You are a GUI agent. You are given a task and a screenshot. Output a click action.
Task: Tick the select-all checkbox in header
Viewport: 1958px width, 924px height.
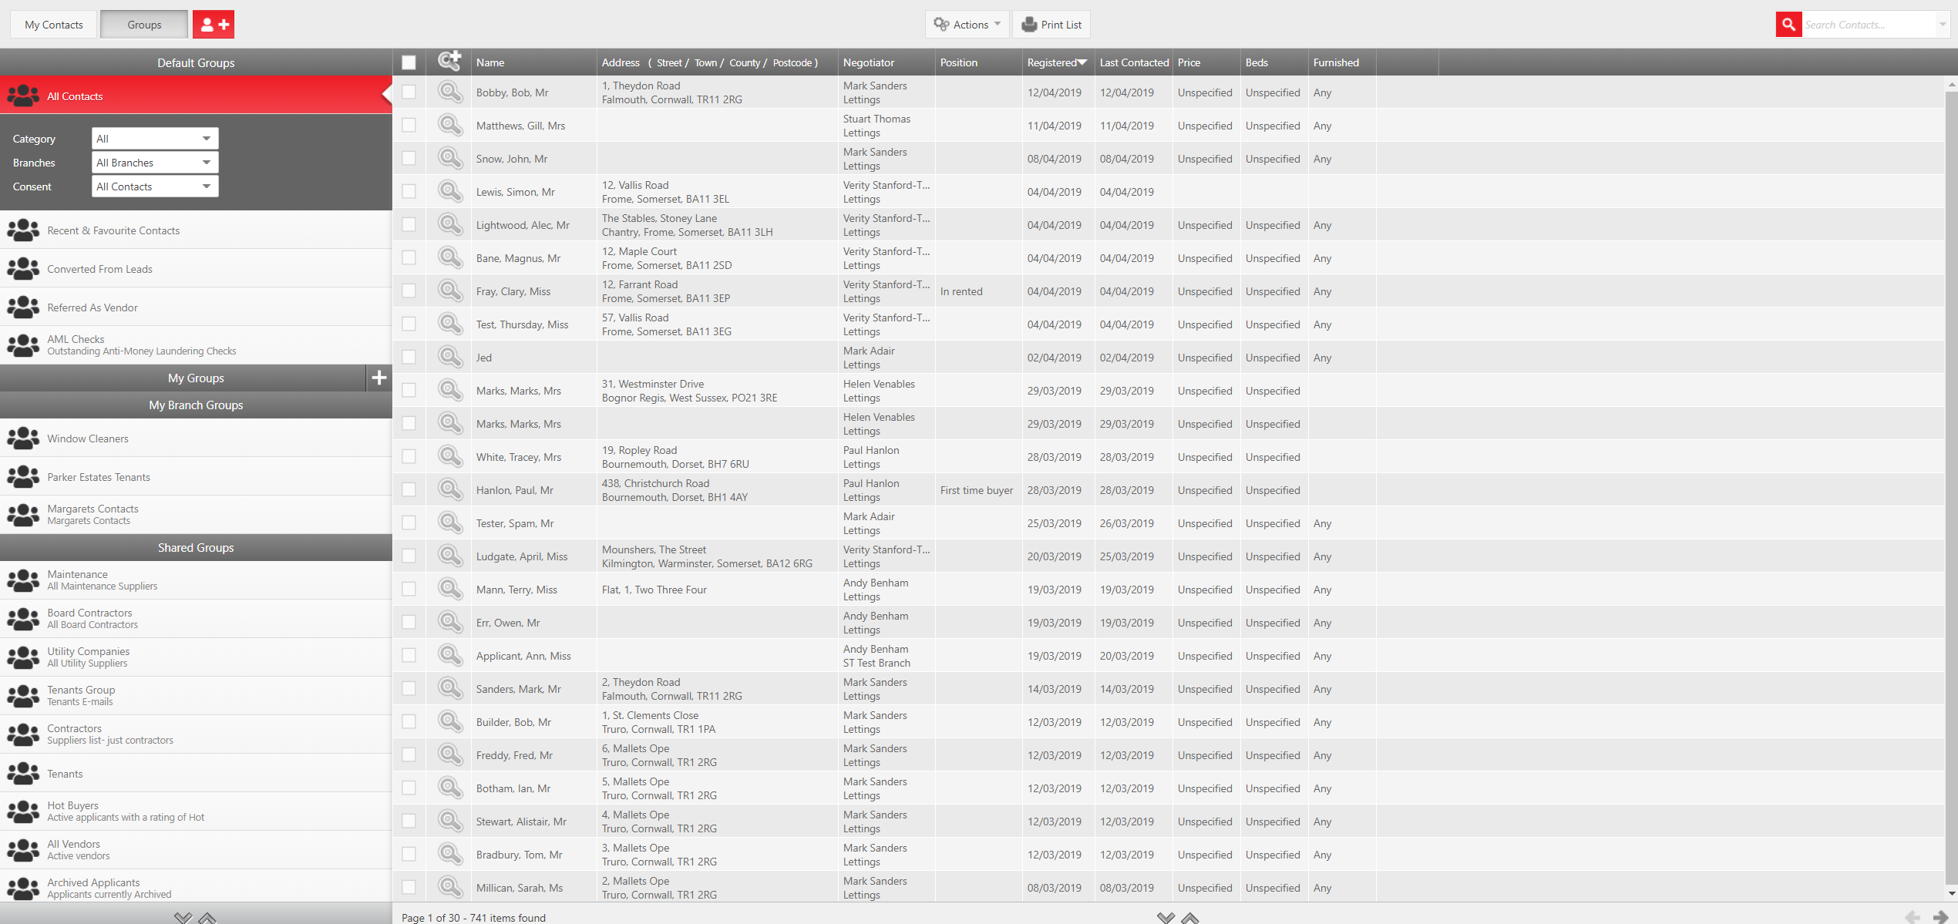click(409, 62)
